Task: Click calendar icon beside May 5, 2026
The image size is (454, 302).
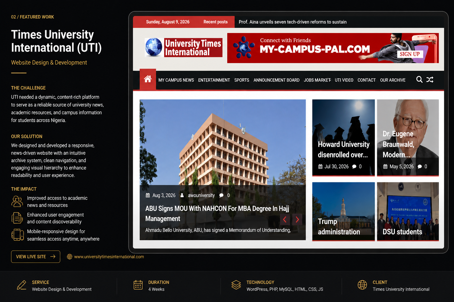Action: pyautogui.click(x=385, y=167)
